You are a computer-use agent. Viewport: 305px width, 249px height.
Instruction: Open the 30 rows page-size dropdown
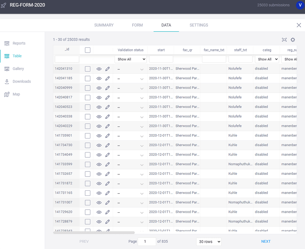209,241
